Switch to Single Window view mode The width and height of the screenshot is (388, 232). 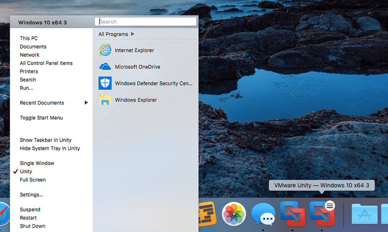click(x=37, y=164)
